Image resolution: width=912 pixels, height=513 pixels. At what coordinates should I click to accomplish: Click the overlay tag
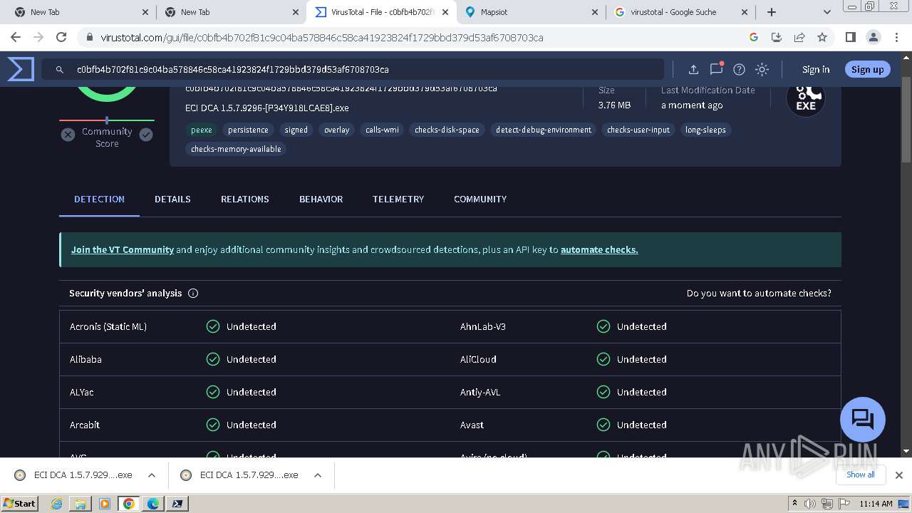[337, 130]
